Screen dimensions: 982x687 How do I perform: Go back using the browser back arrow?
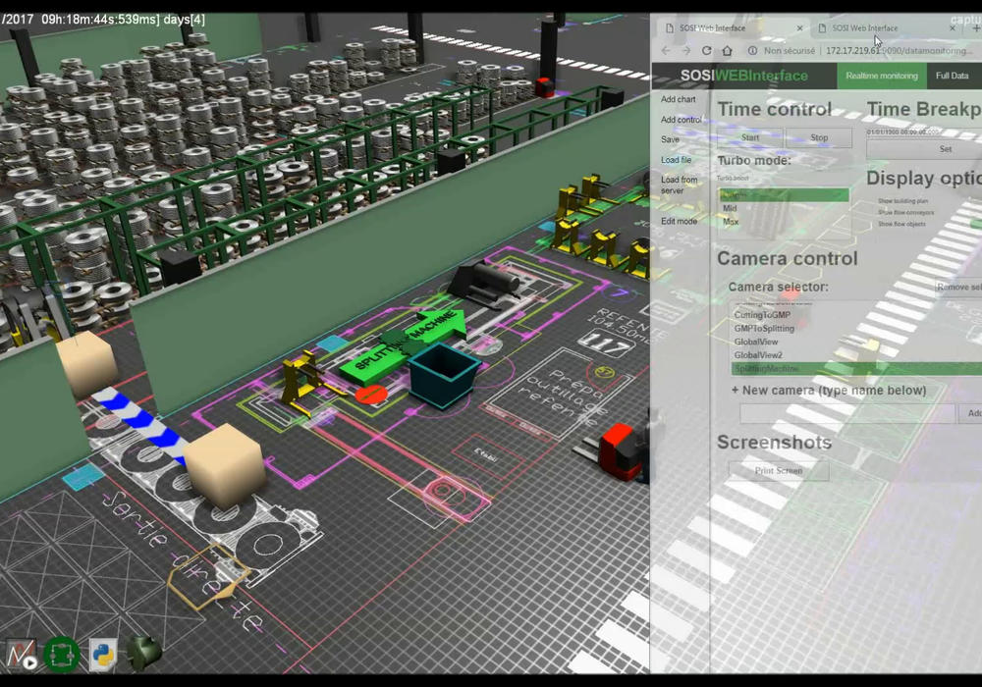point(665,50)
